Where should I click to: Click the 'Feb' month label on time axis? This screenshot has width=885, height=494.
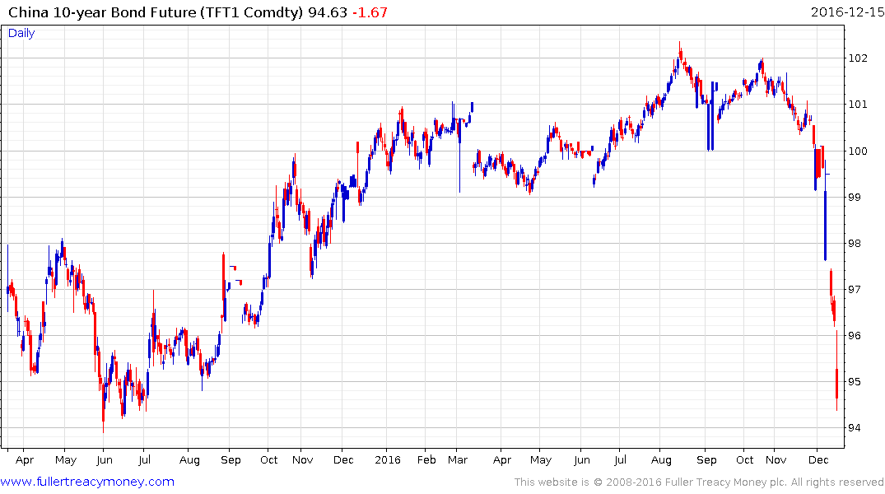426,460
